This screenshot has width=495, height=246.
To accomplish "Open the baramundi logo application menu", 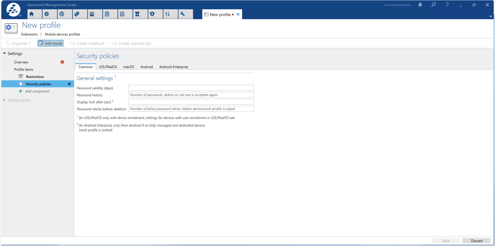I will [13, 10].
